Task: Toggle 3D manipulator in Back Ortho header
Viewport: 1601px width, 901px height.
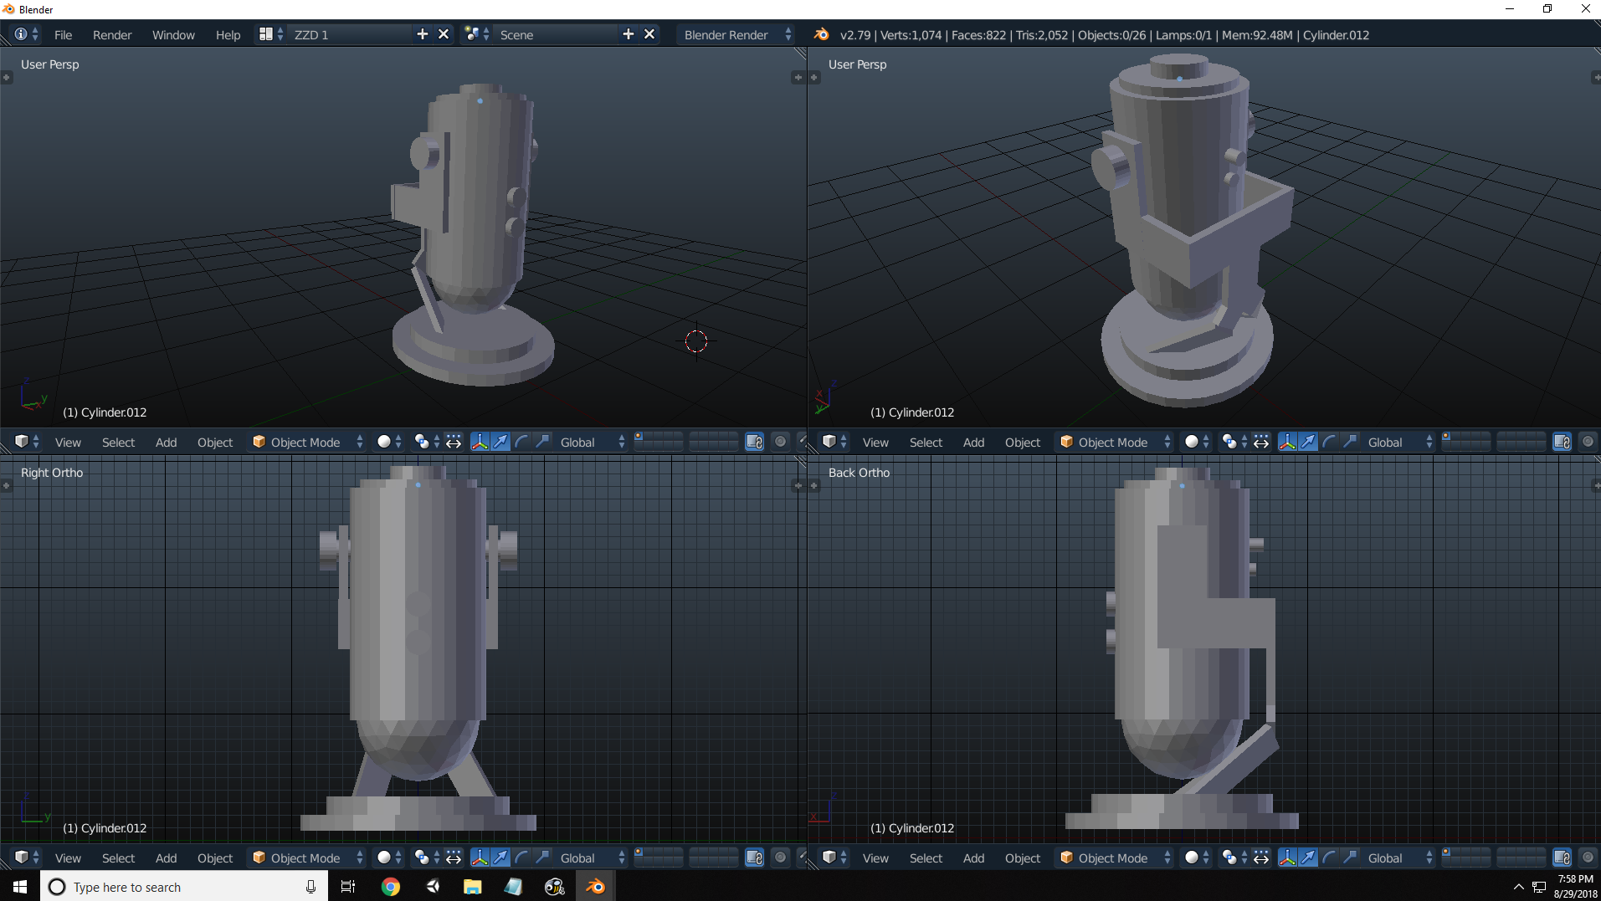Action: pyautogui.click(x=1287, y=857)
